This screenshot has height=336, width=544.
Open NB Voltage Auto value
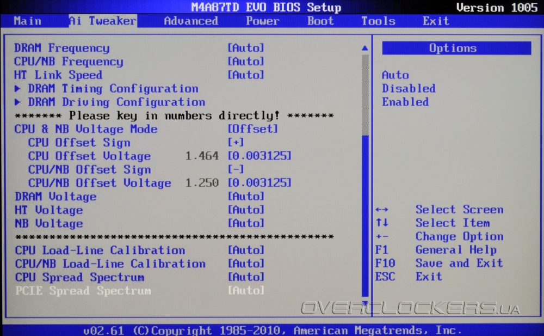pyautogui.click(x=246, y=223)
